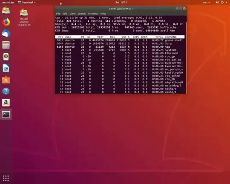Click the KiB Mem summary line

click(116, 27)
